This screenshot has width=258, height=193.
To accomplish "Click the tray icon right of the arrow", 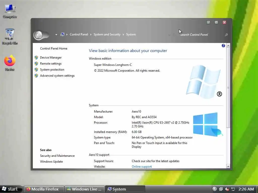I will tap(221, 189).
